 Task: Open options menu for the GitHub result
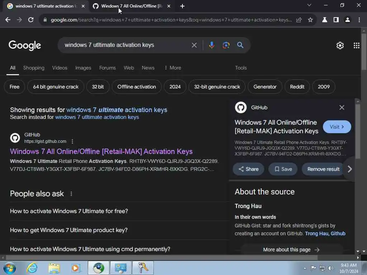[x=72, y=141]
